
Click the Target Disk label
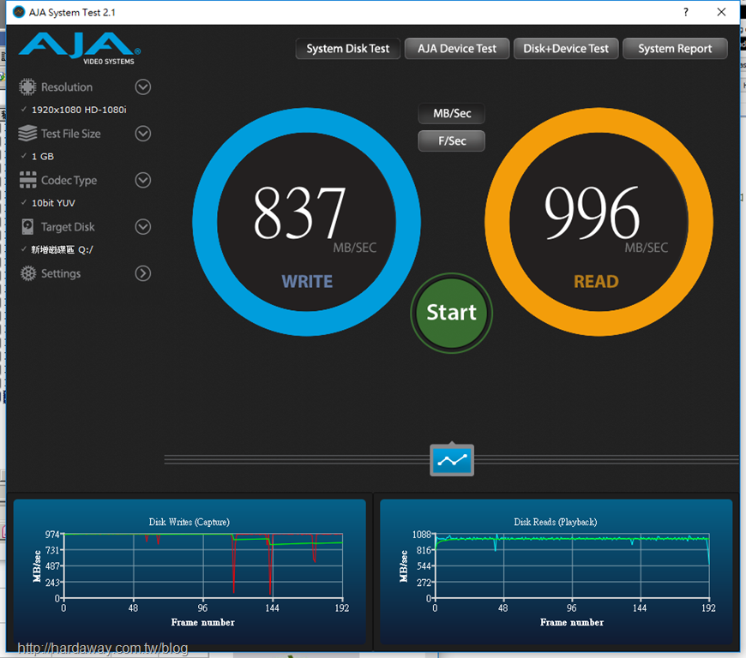[68, 227]
